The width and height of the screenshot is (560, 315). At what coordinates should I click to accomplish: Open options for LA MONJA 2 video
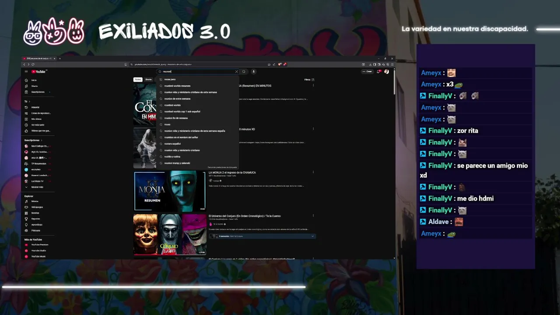pyautogui.click(x=313, y=172)
